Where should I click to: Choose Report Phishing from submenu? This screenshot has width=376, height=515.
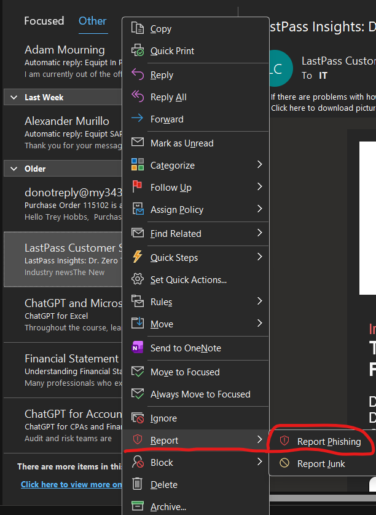(x=322, y=441)
